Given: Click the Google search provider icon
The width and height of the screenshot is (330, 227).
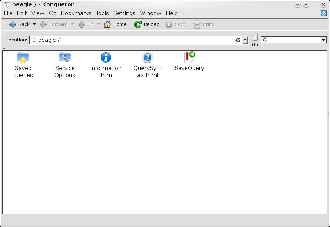Looking at the screenshot, I should click(265, 40).
